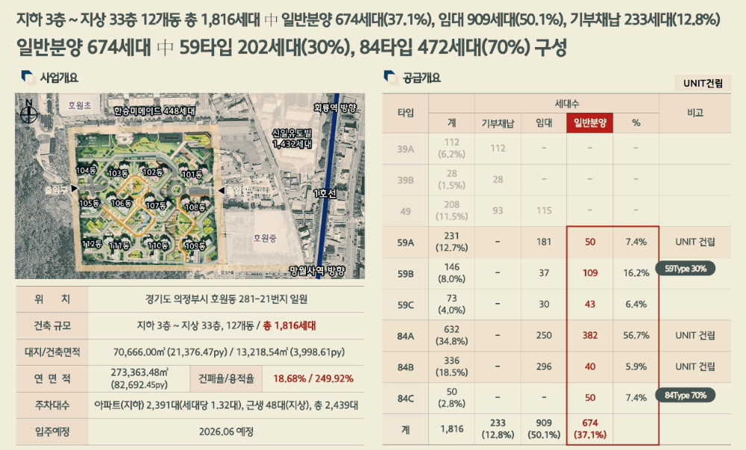Click building 101동 on the site map
Screen dimensions: 746x450
192,174
